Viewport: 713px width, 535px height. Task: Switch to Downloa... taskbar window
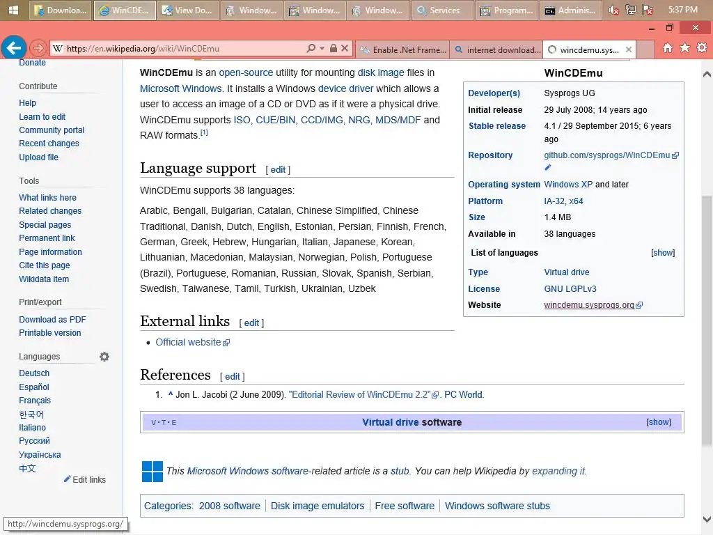point(61,10)
